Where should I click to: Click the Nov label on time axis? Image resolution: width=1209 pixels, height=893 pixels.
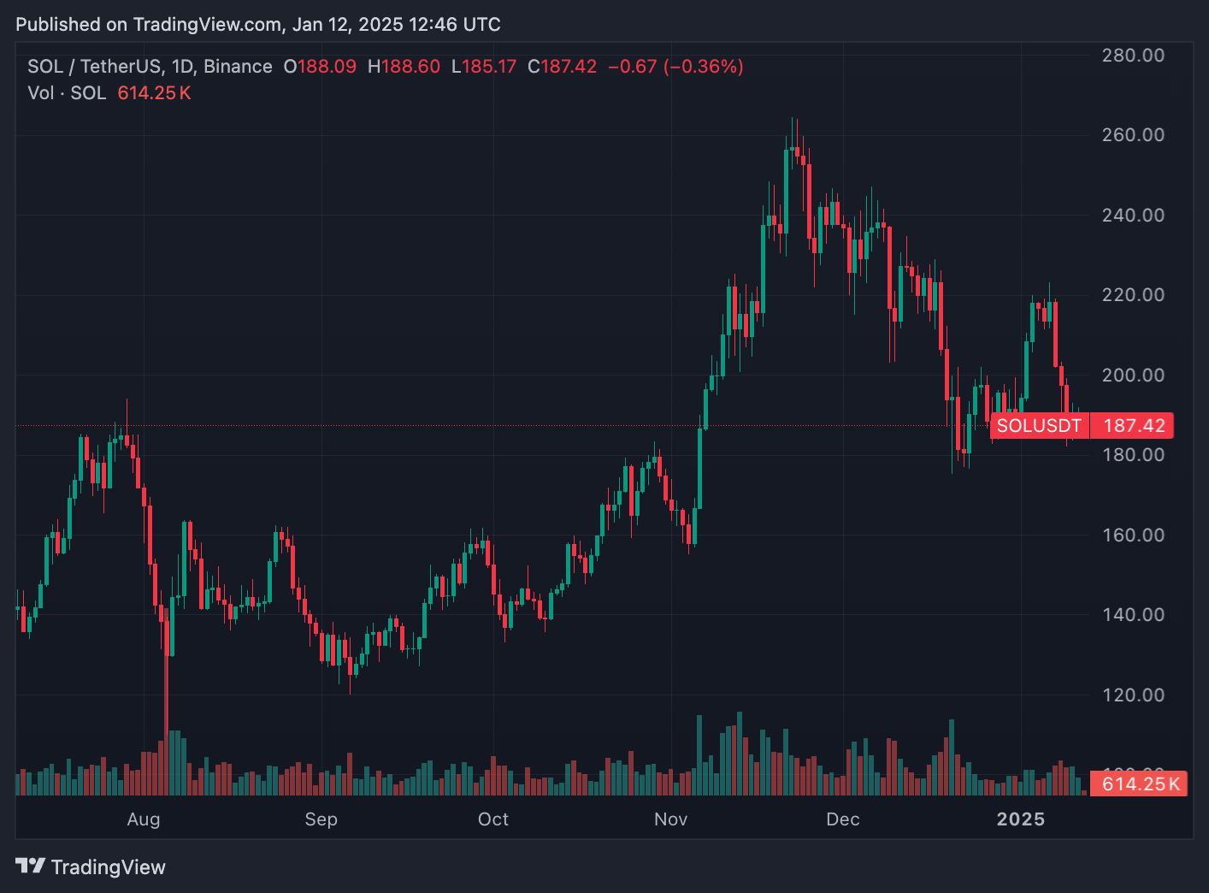pyautogui.click(x=671, y=819)
